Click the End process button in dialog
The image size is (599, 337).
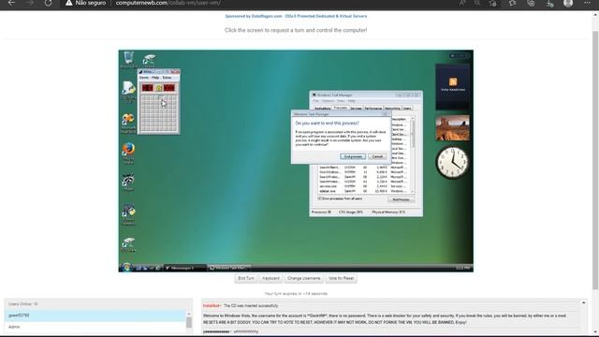click(353, 156)
